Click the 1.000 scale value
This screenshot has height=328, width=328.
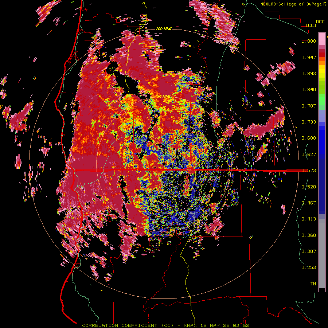(309, 41)
